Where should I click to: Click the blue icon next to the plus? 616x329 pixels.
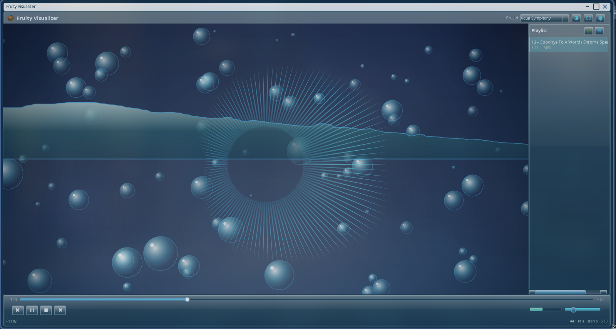599,31
